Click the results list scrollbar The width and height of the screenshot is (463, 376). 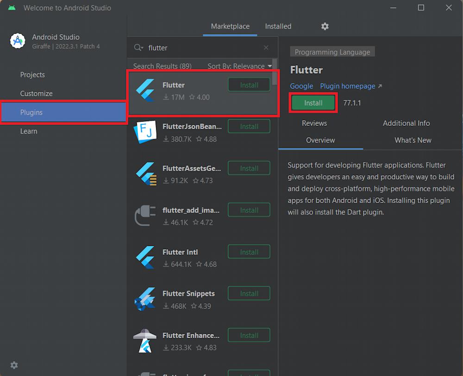[275, 72]
